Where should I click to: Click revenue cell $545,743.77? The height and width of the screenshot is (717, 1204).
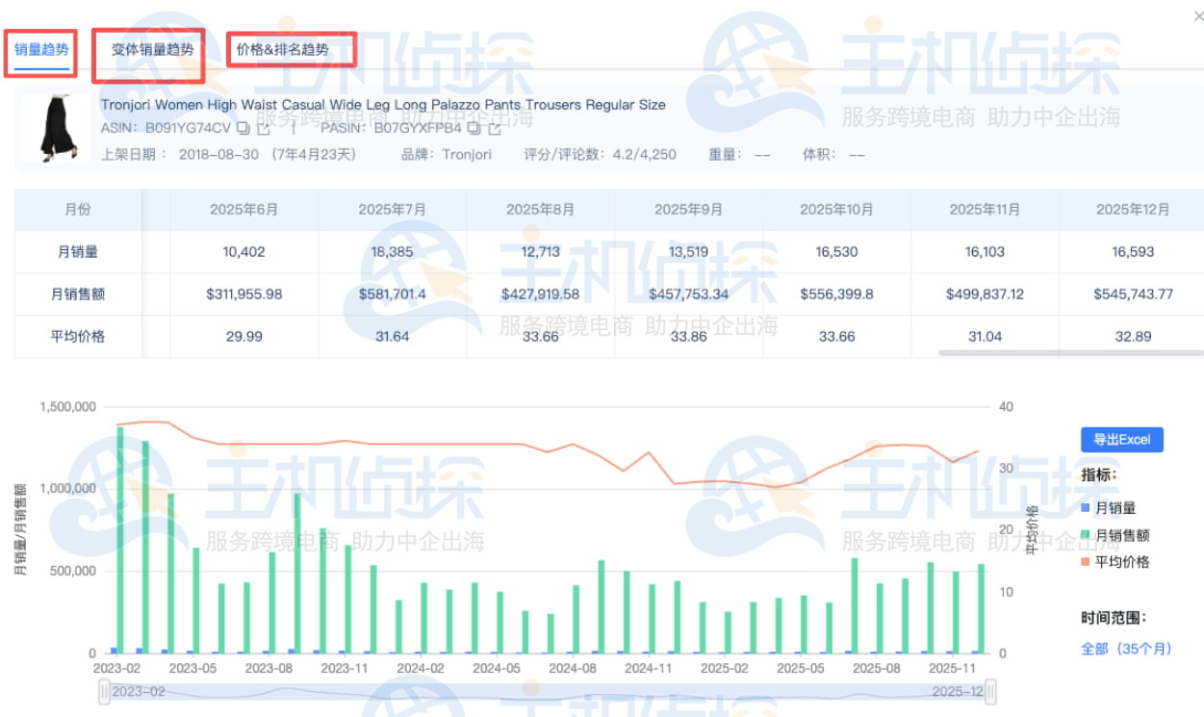1134,294
